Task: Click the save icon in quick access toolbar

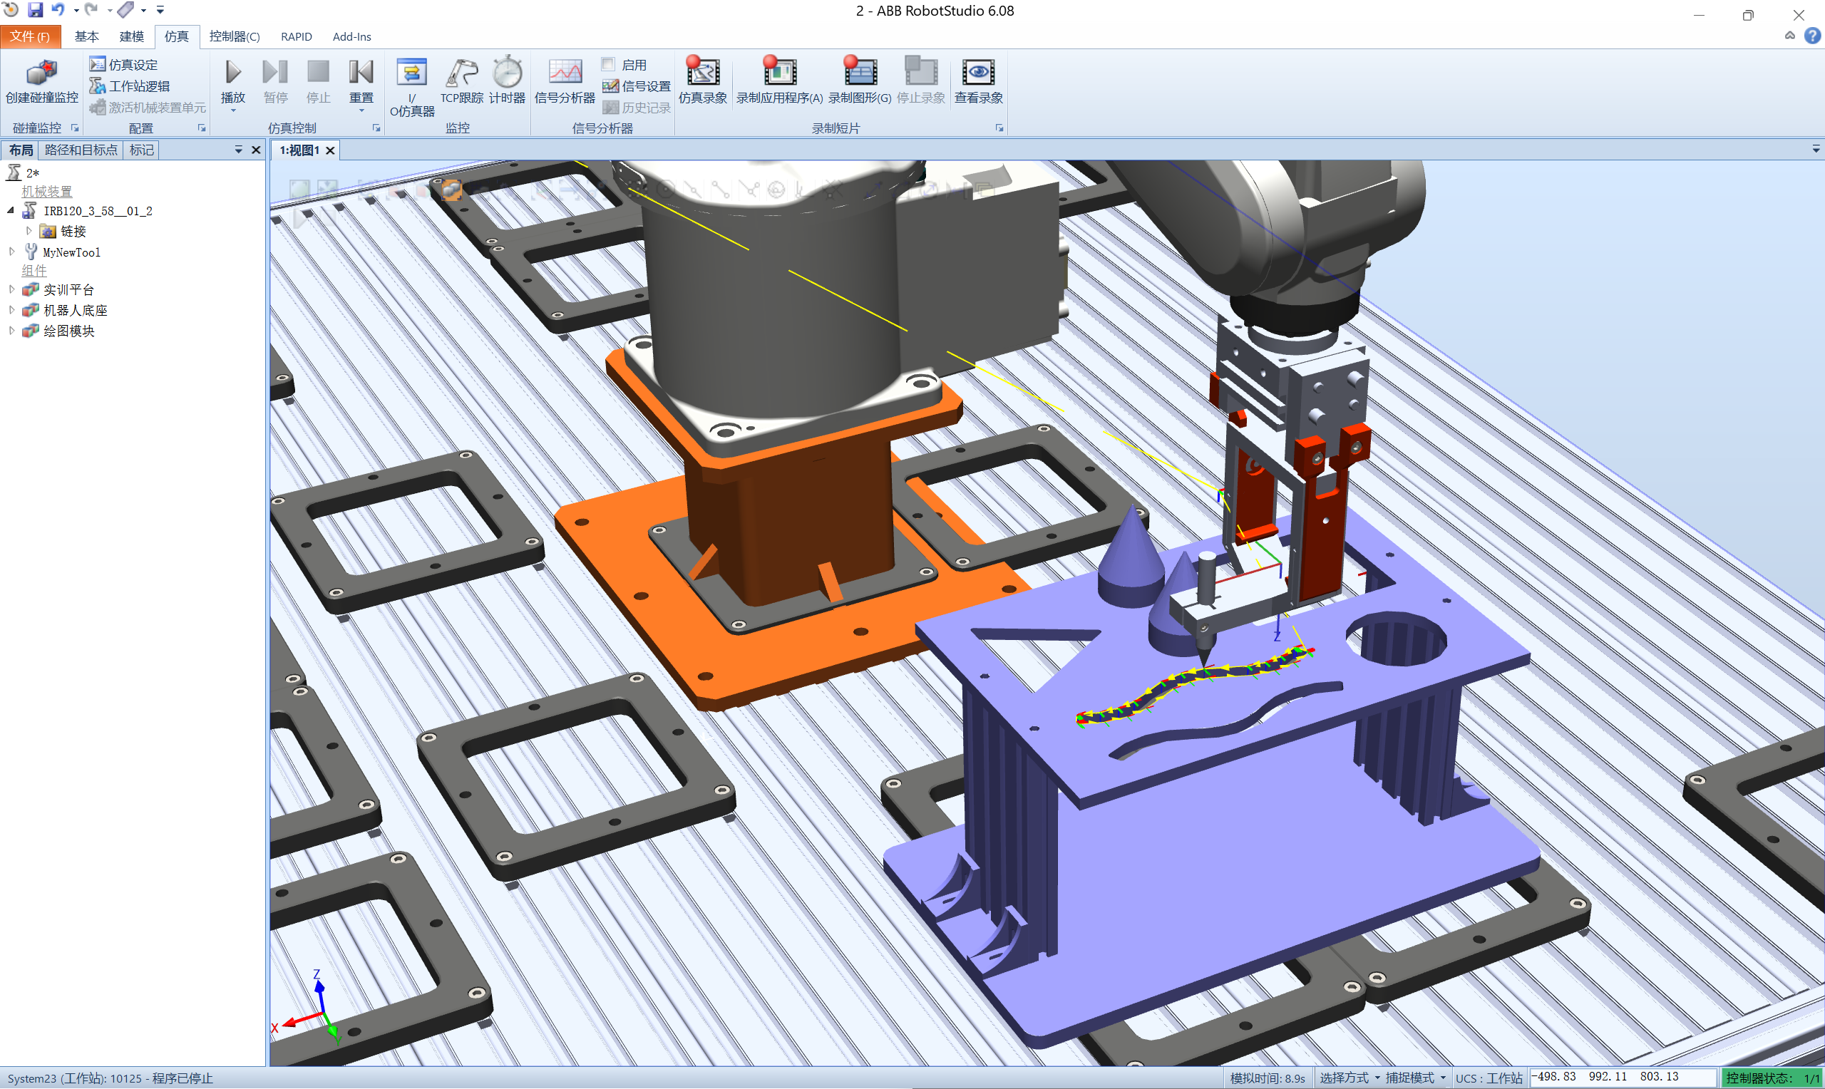Action: click(x=34, y=9)
